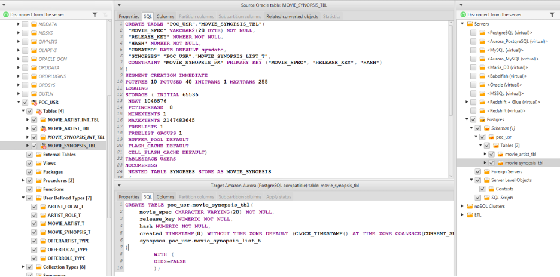
Task: Open Columns tab in target table panel
Action: [x=165, y=197]
